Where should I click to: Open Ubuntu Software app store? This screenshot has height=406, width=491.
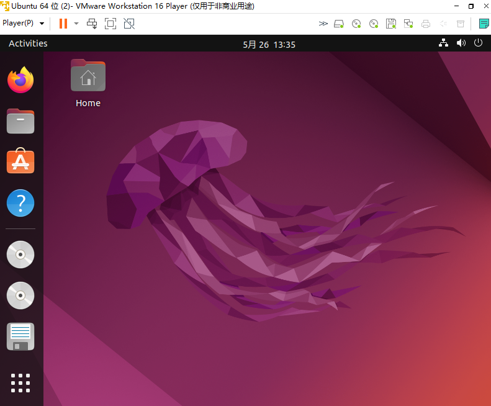20,161
